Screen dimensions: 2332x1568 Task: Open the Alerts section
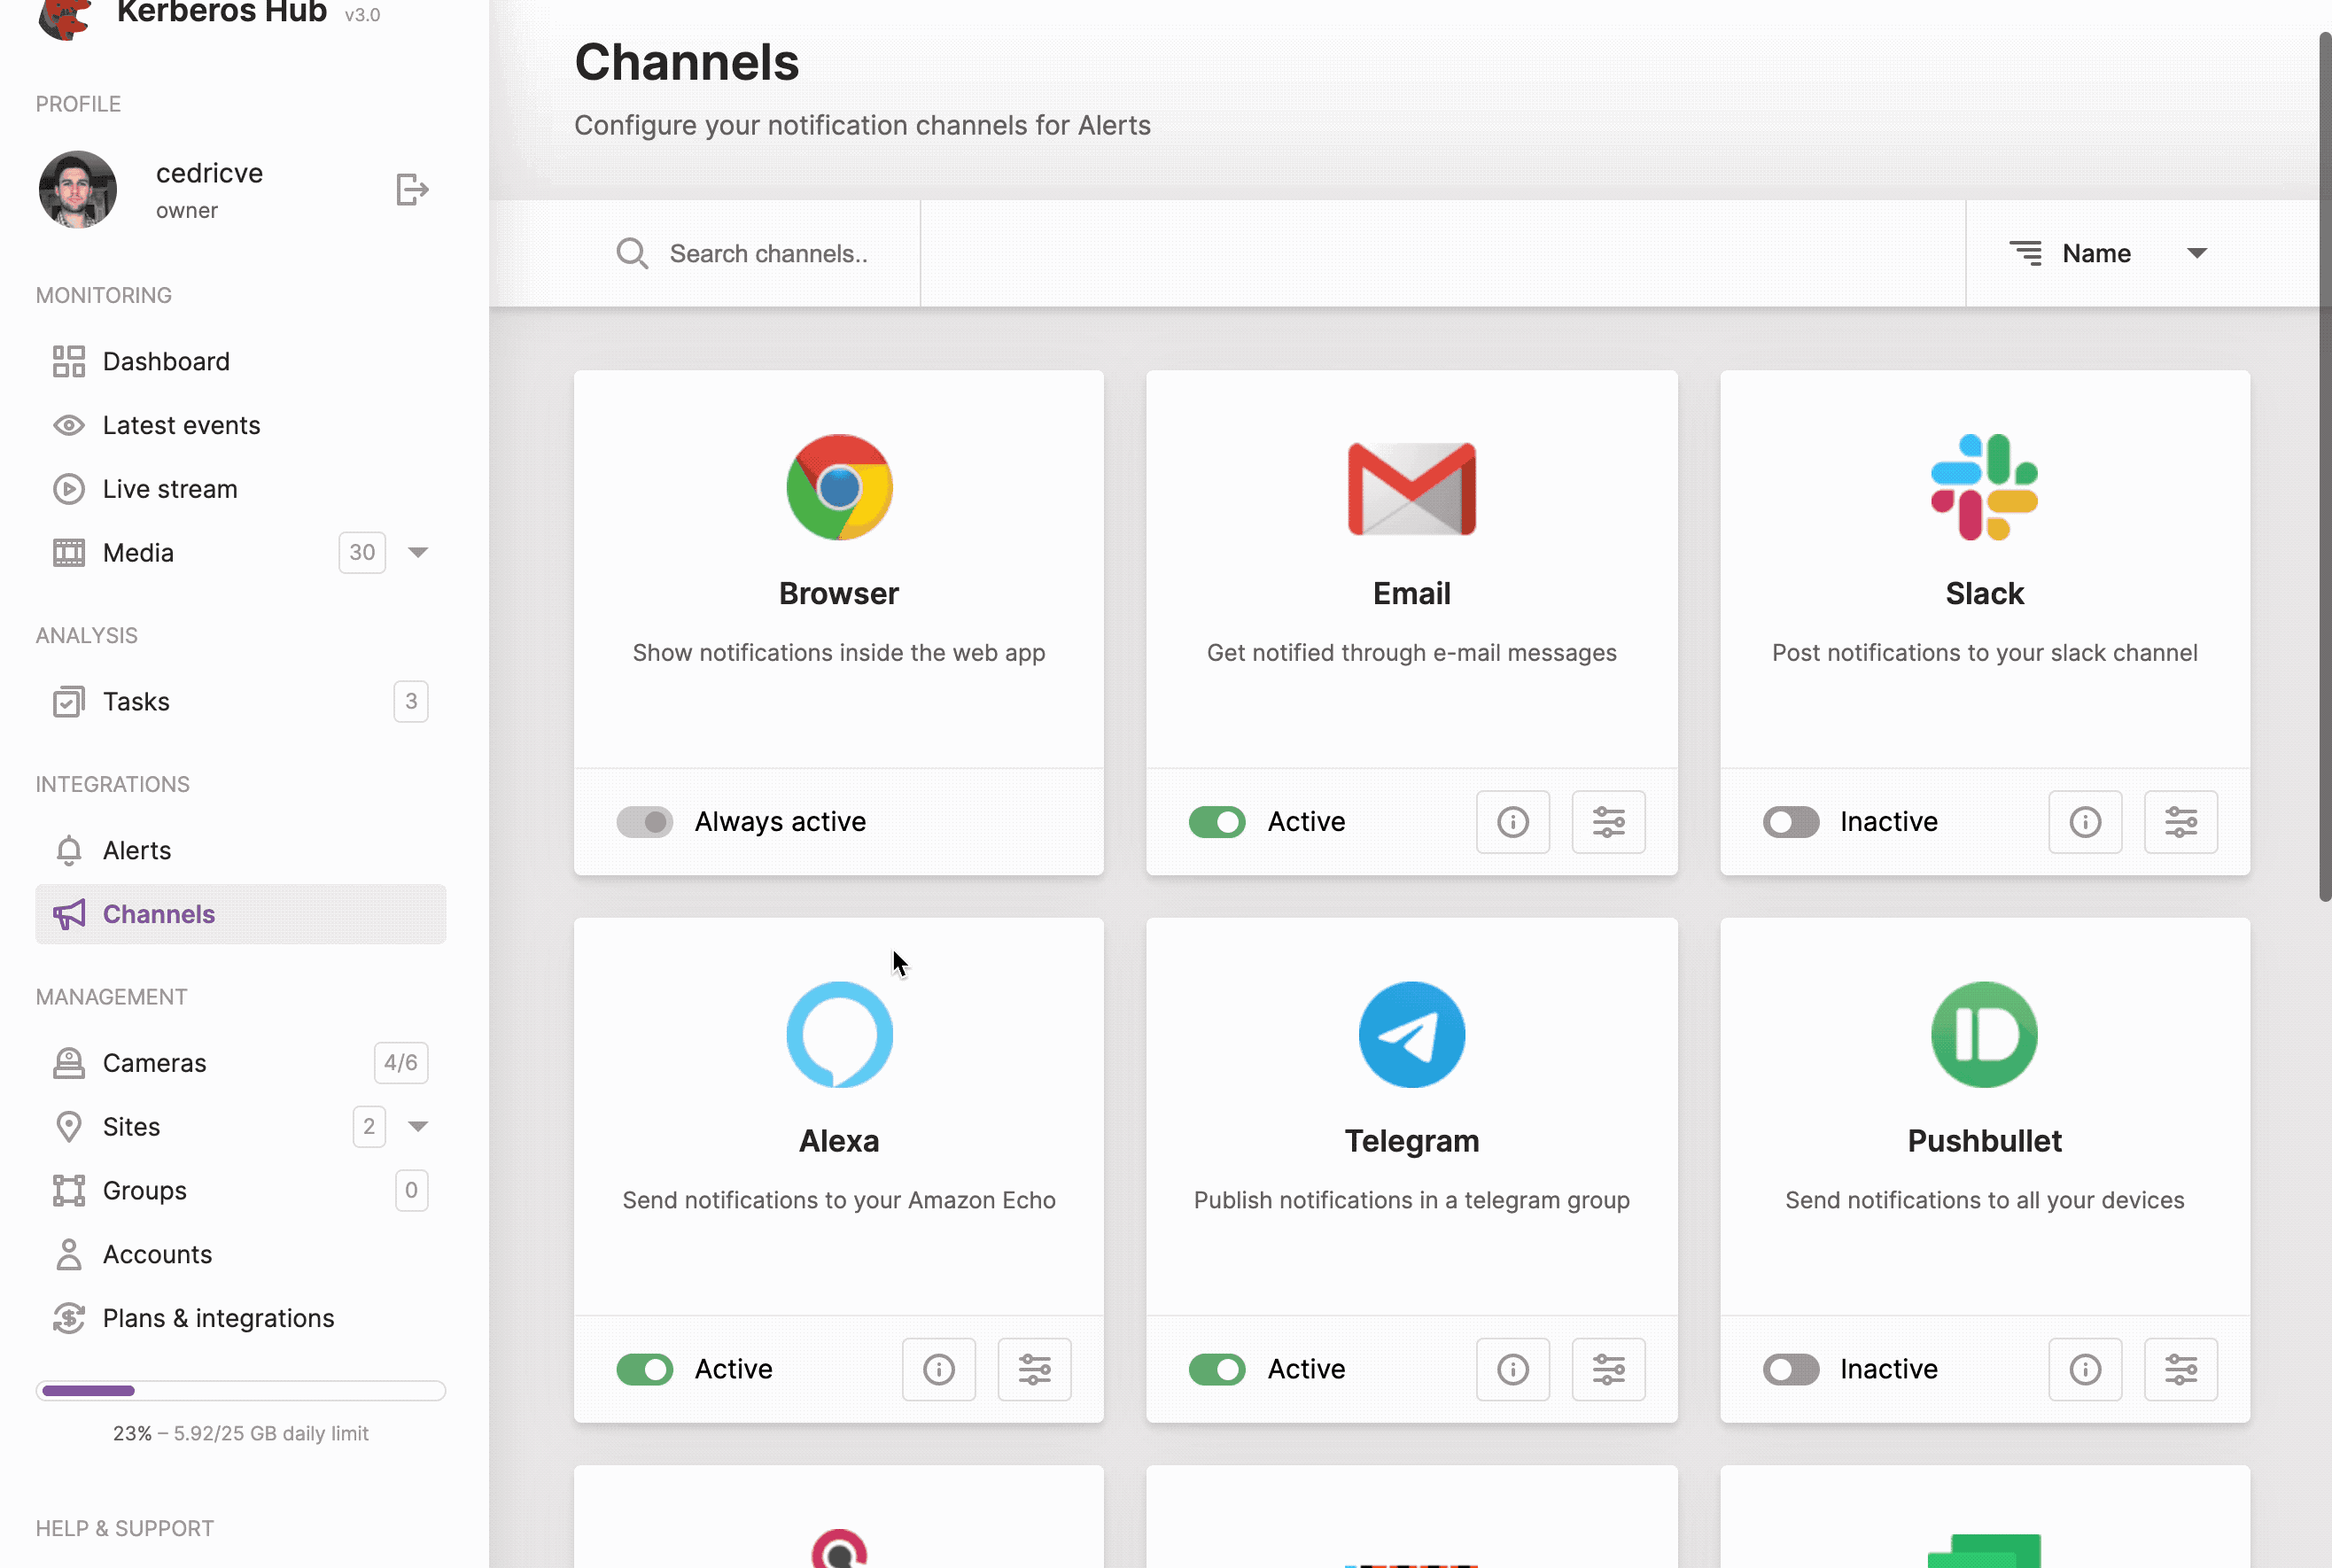pos(137,850)
